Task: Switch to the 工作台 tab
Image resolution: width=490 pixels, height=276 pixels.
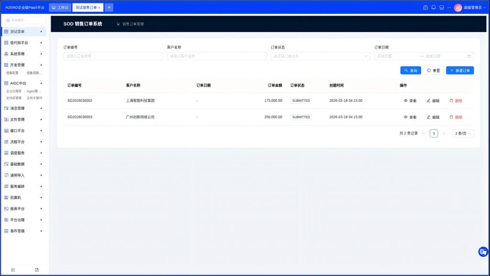Action: tap(60, 8)
